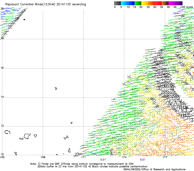Click the latitude label '16' on the left axis
This screenshot has width=194, height=171.
2,68
